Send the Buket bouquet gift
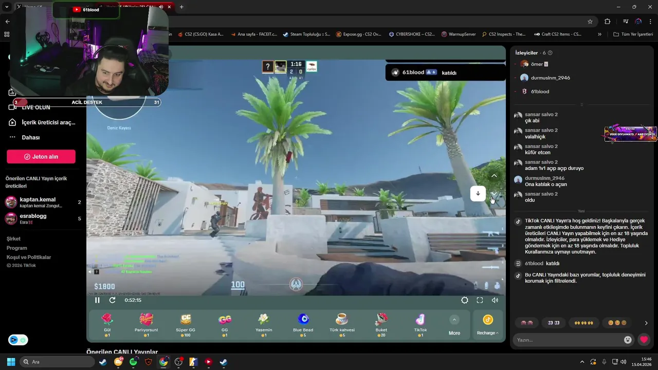The image size is (658, 370). 381,324
